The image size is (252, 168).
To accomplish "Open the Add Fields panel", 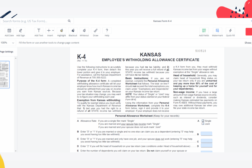I will click(204, 32).
